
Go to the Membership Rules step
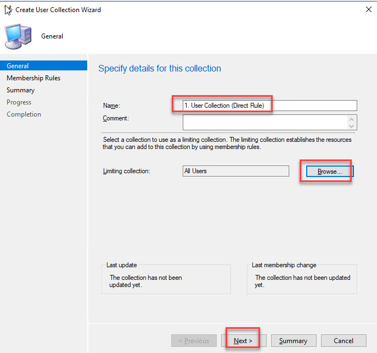[x=33, y=78]
